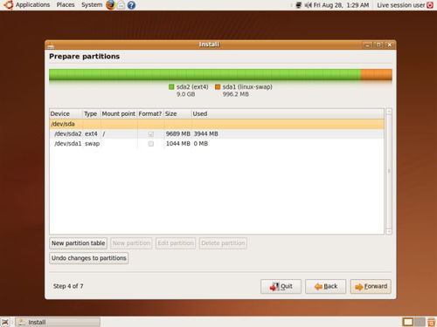Click Undo changes to partitions
This screenshot has width=437, height=327.
tap(89, 258)
